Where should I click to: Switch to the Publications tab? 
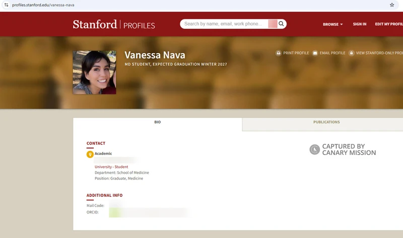326,122
